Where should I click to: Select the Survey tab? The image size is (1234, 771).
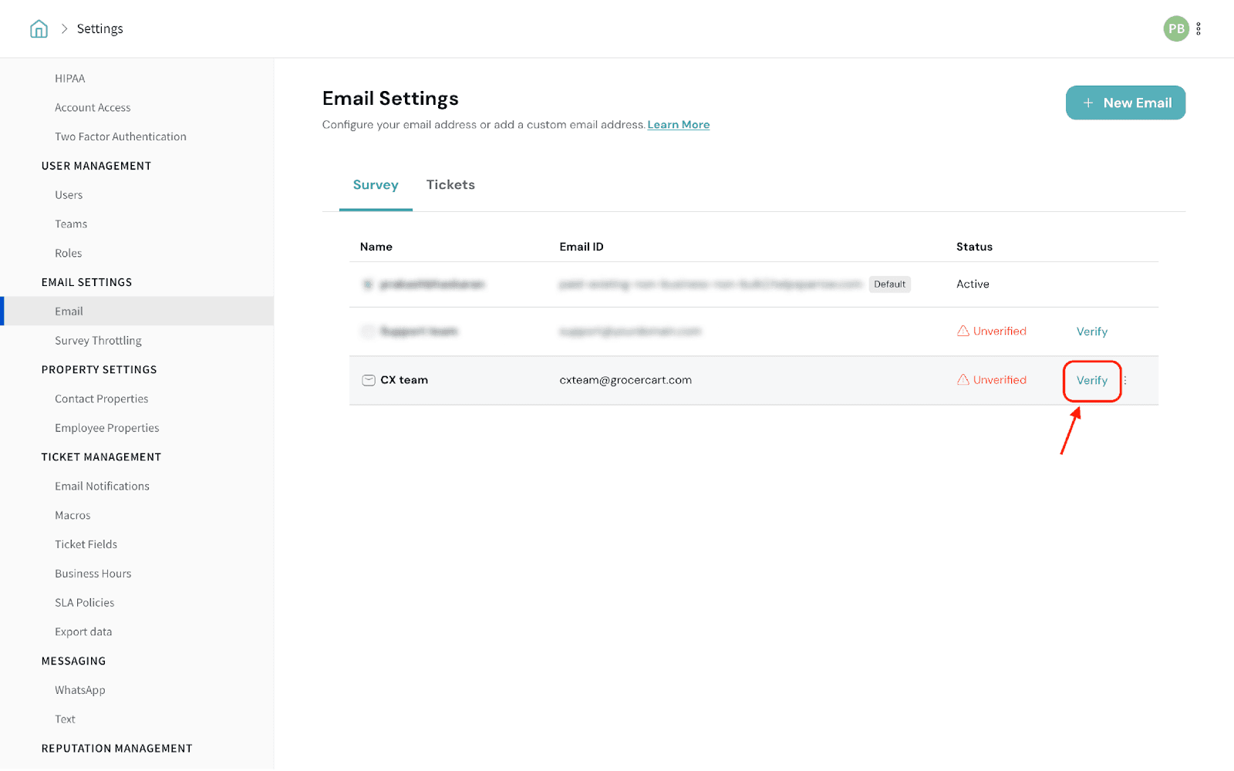[x=376, y=185]
